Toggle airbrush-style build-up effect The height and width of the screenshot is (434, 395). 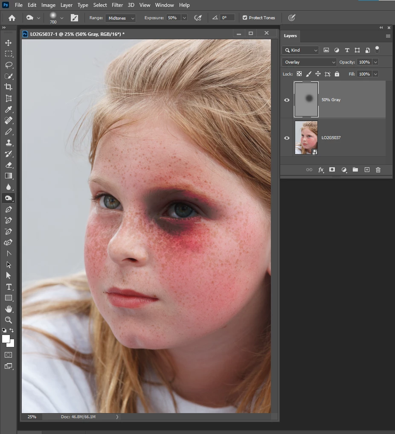point(198,18)
